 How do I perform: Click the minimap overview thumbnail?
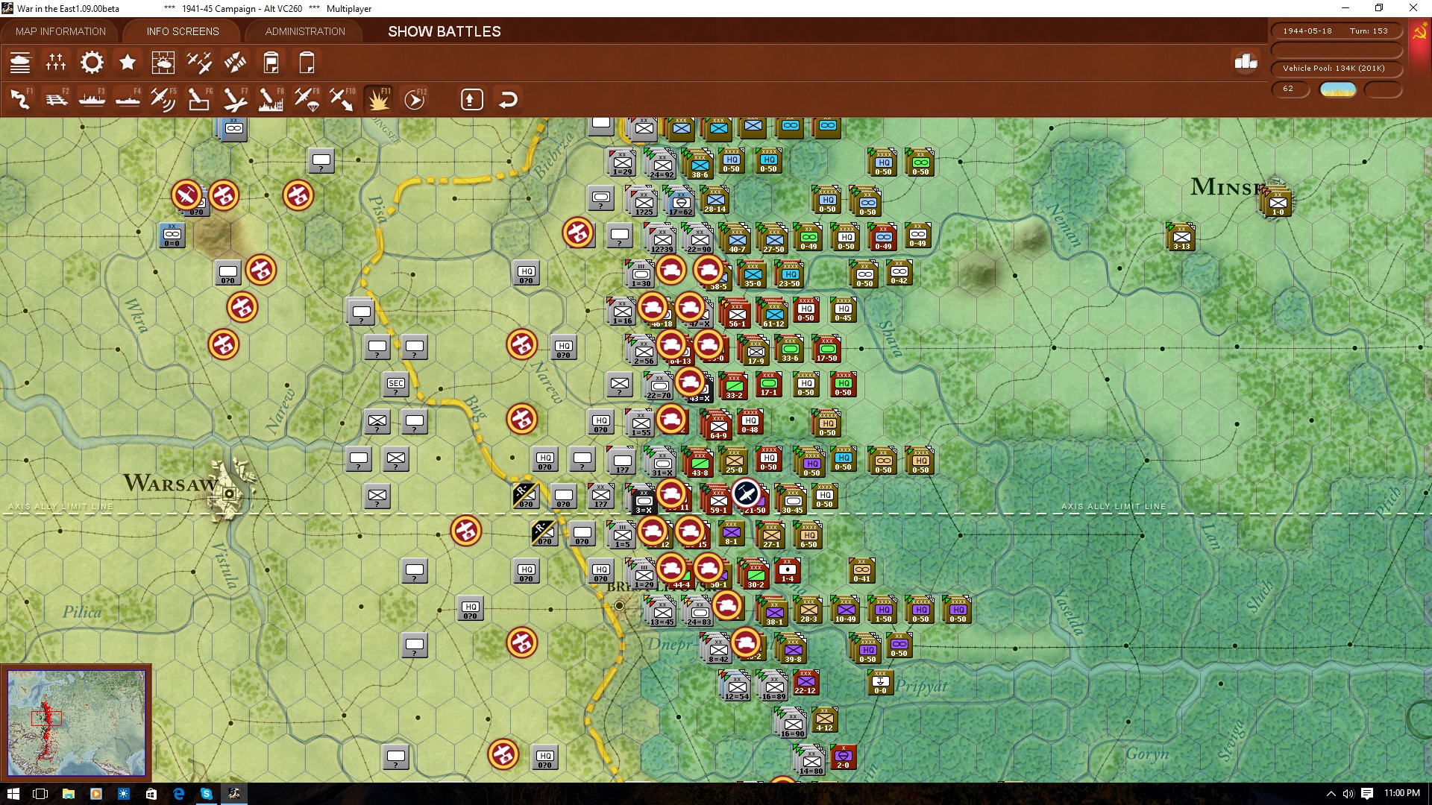pos(76,722)
